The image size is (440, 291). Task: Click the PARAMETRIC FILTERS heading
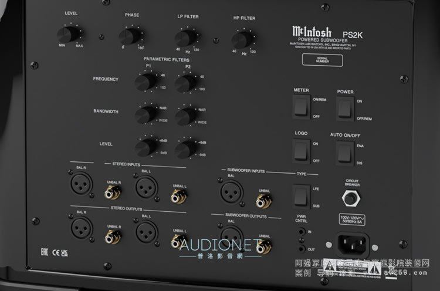(x=167, y=59)
